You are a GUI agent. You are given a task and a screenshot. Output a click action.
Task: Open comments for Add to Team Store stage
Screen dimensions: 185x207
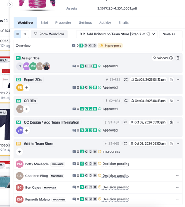click(76, 152)
